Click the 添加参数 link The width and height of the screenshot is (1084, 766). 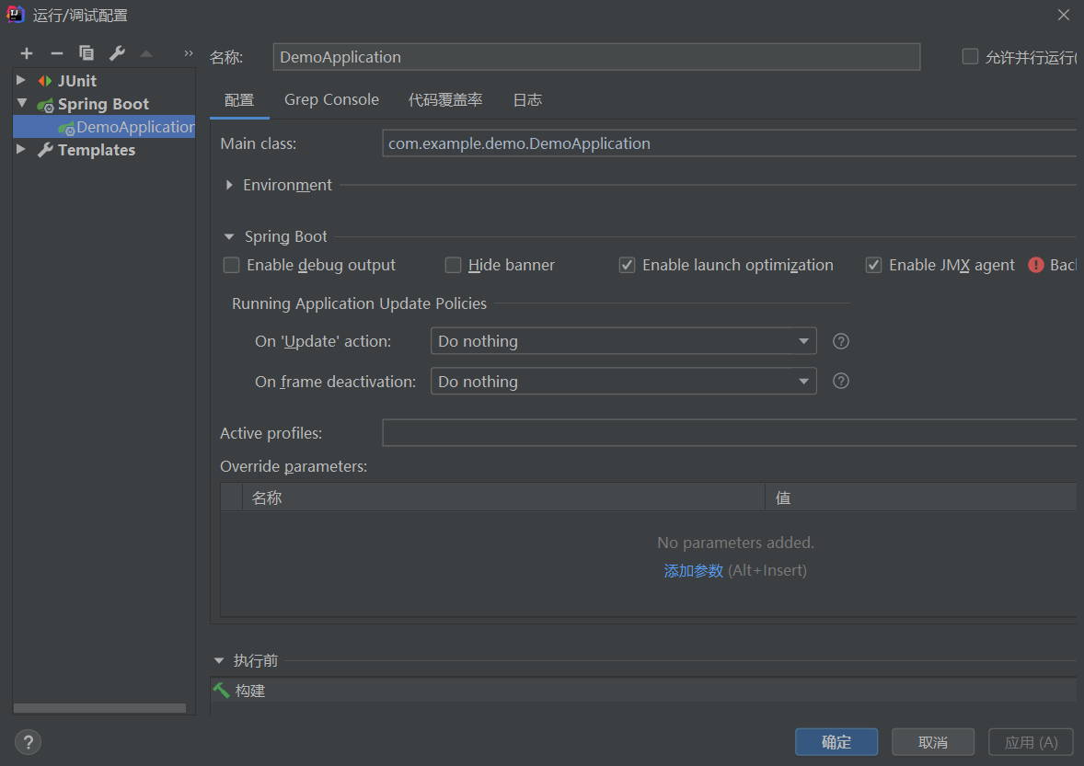(694, 570)
